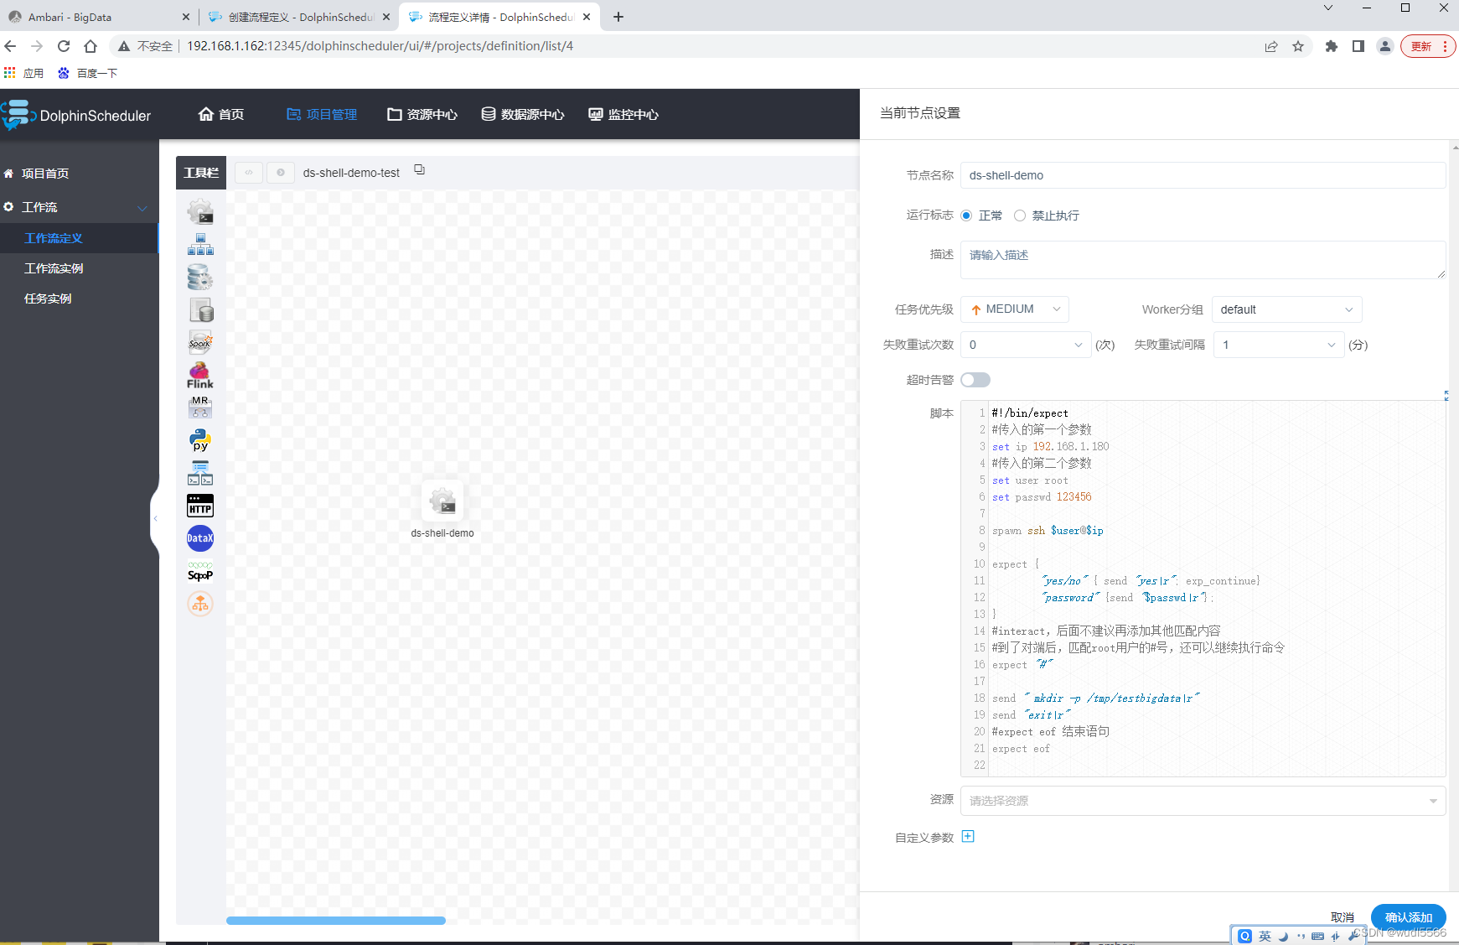Click the canvas horizontal scrollbar
This screenshot has width=1459, height=945.
[336, 921]
